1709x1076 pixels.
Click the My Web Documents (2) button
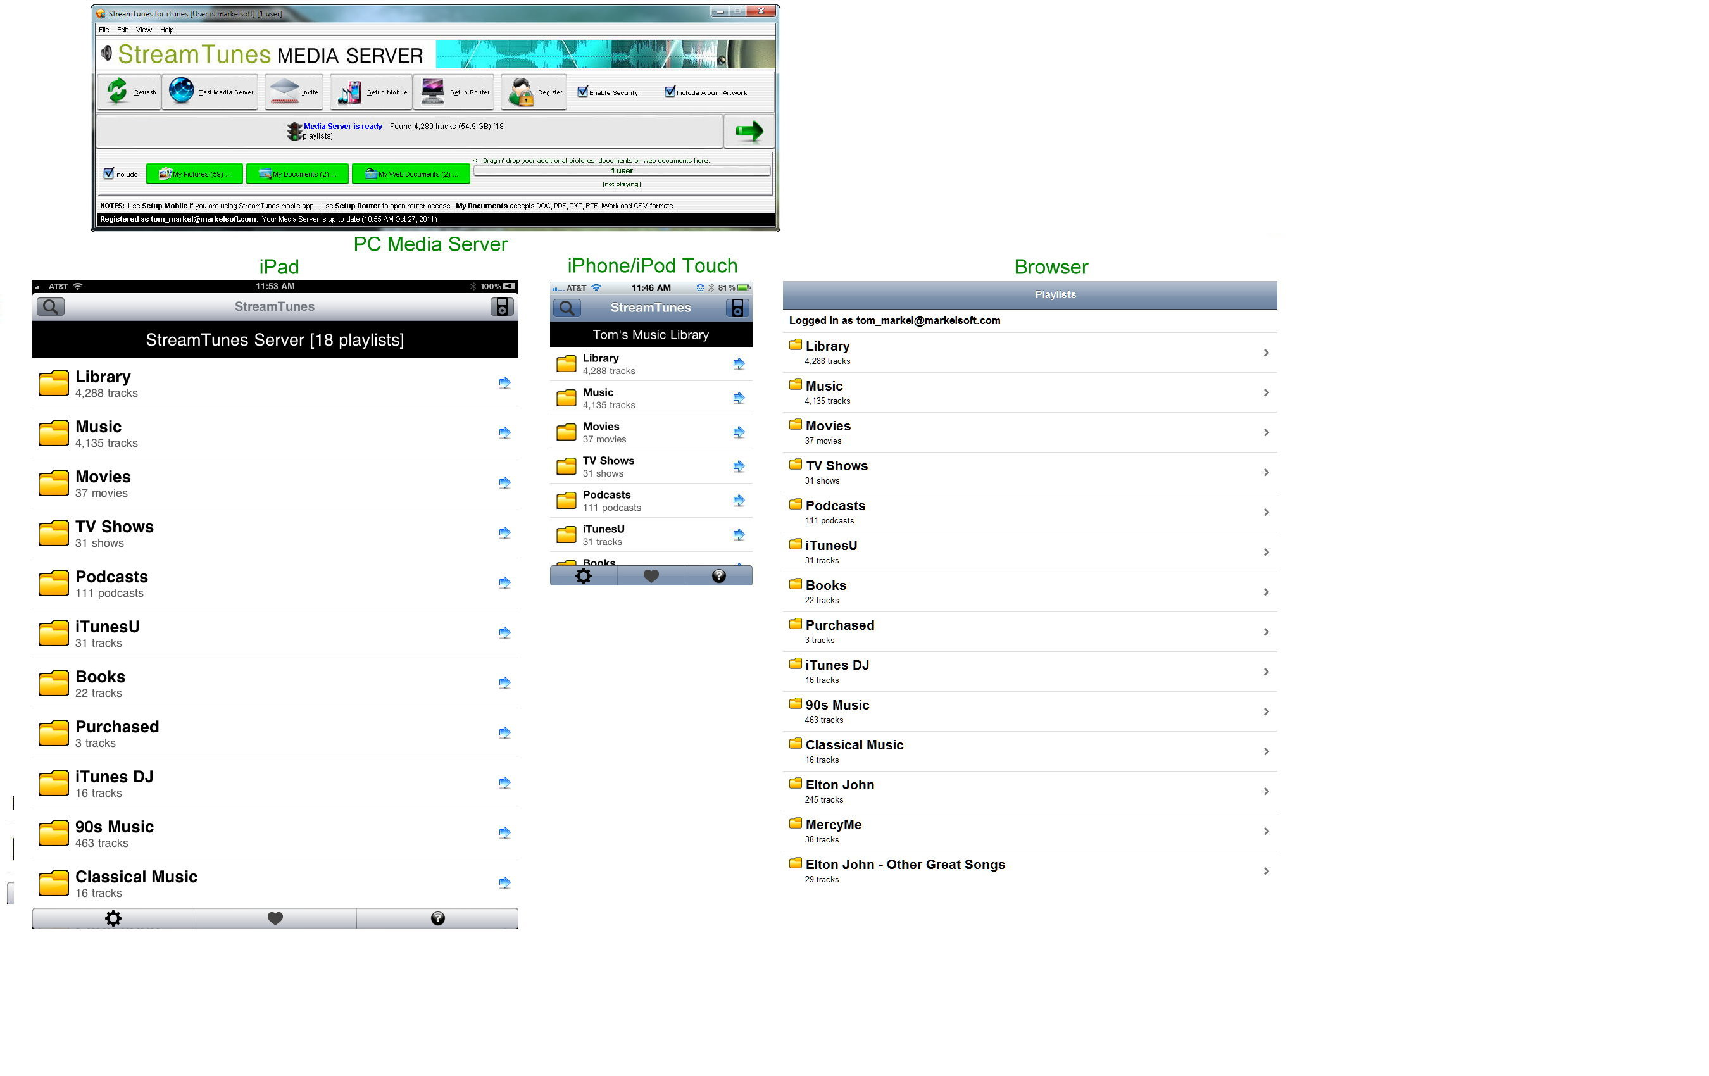[x=411, y=174]
